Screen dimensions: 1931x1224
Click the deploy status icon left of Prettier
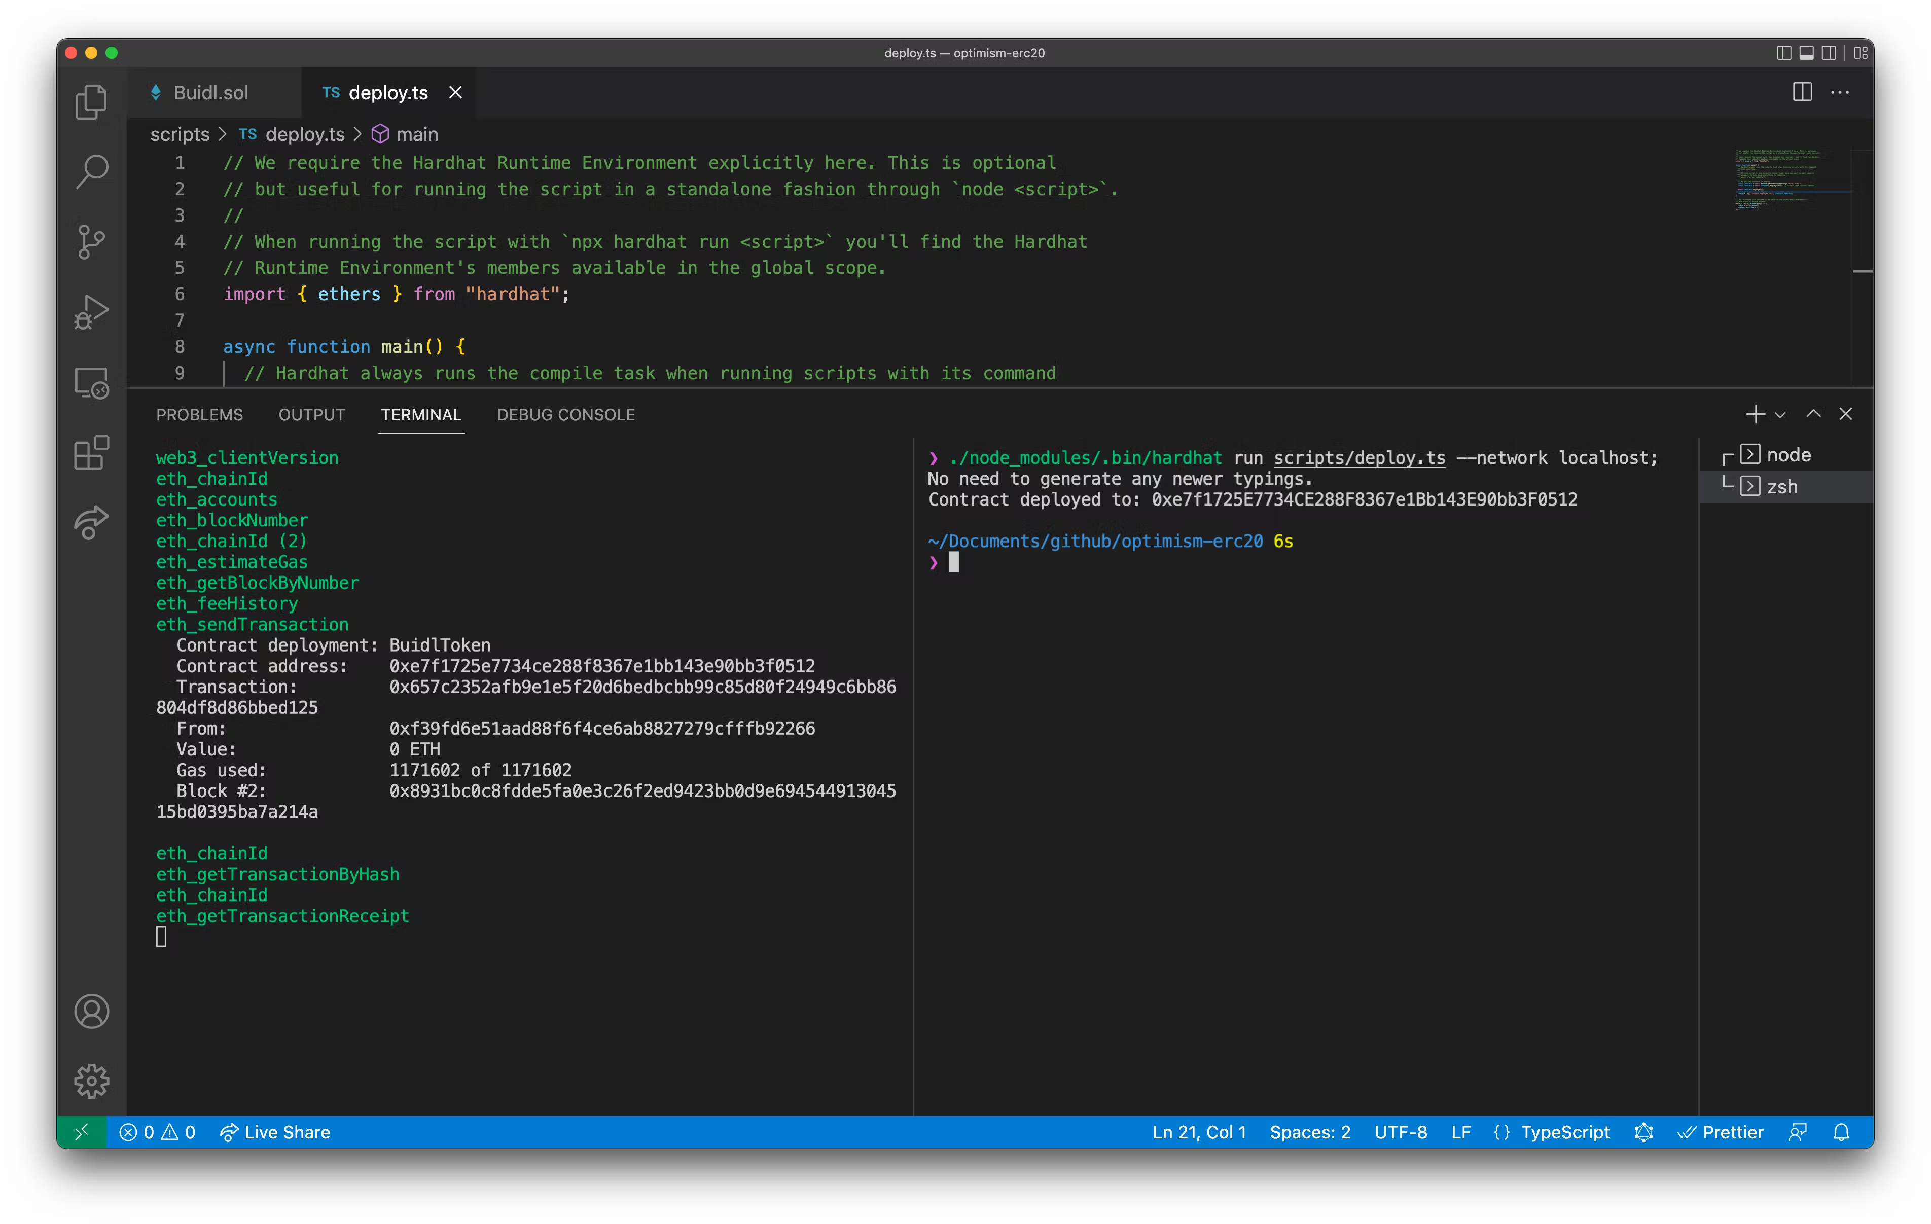tap(1643, 1132)
